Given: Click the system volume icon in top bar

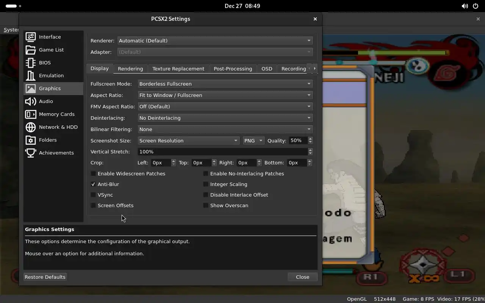Looking at the screenshot, I should 465,6.
